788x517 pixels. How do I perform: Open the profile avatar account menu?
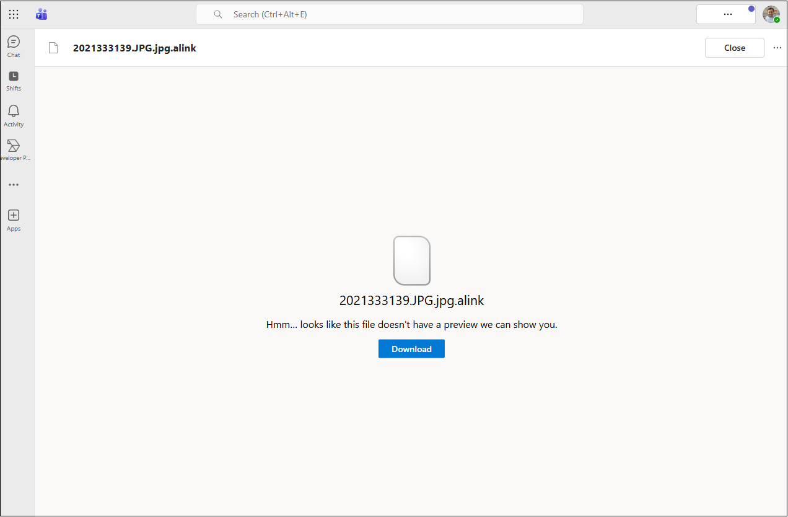770,14
